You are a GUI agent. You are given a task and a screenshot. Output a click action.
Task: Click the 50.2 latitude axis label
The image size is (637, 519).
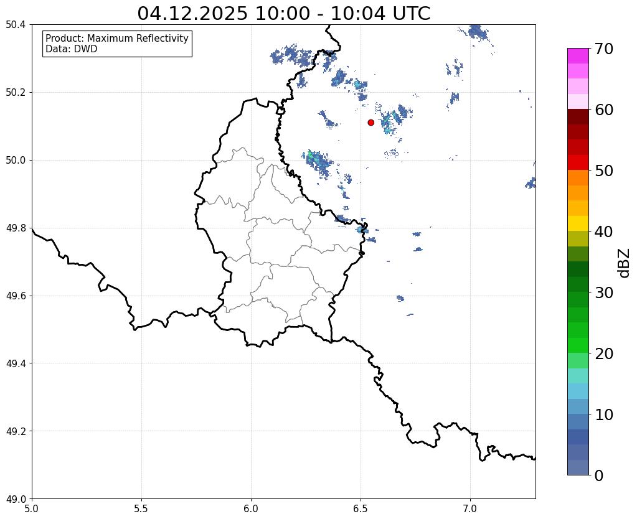(x=16, y=93)
